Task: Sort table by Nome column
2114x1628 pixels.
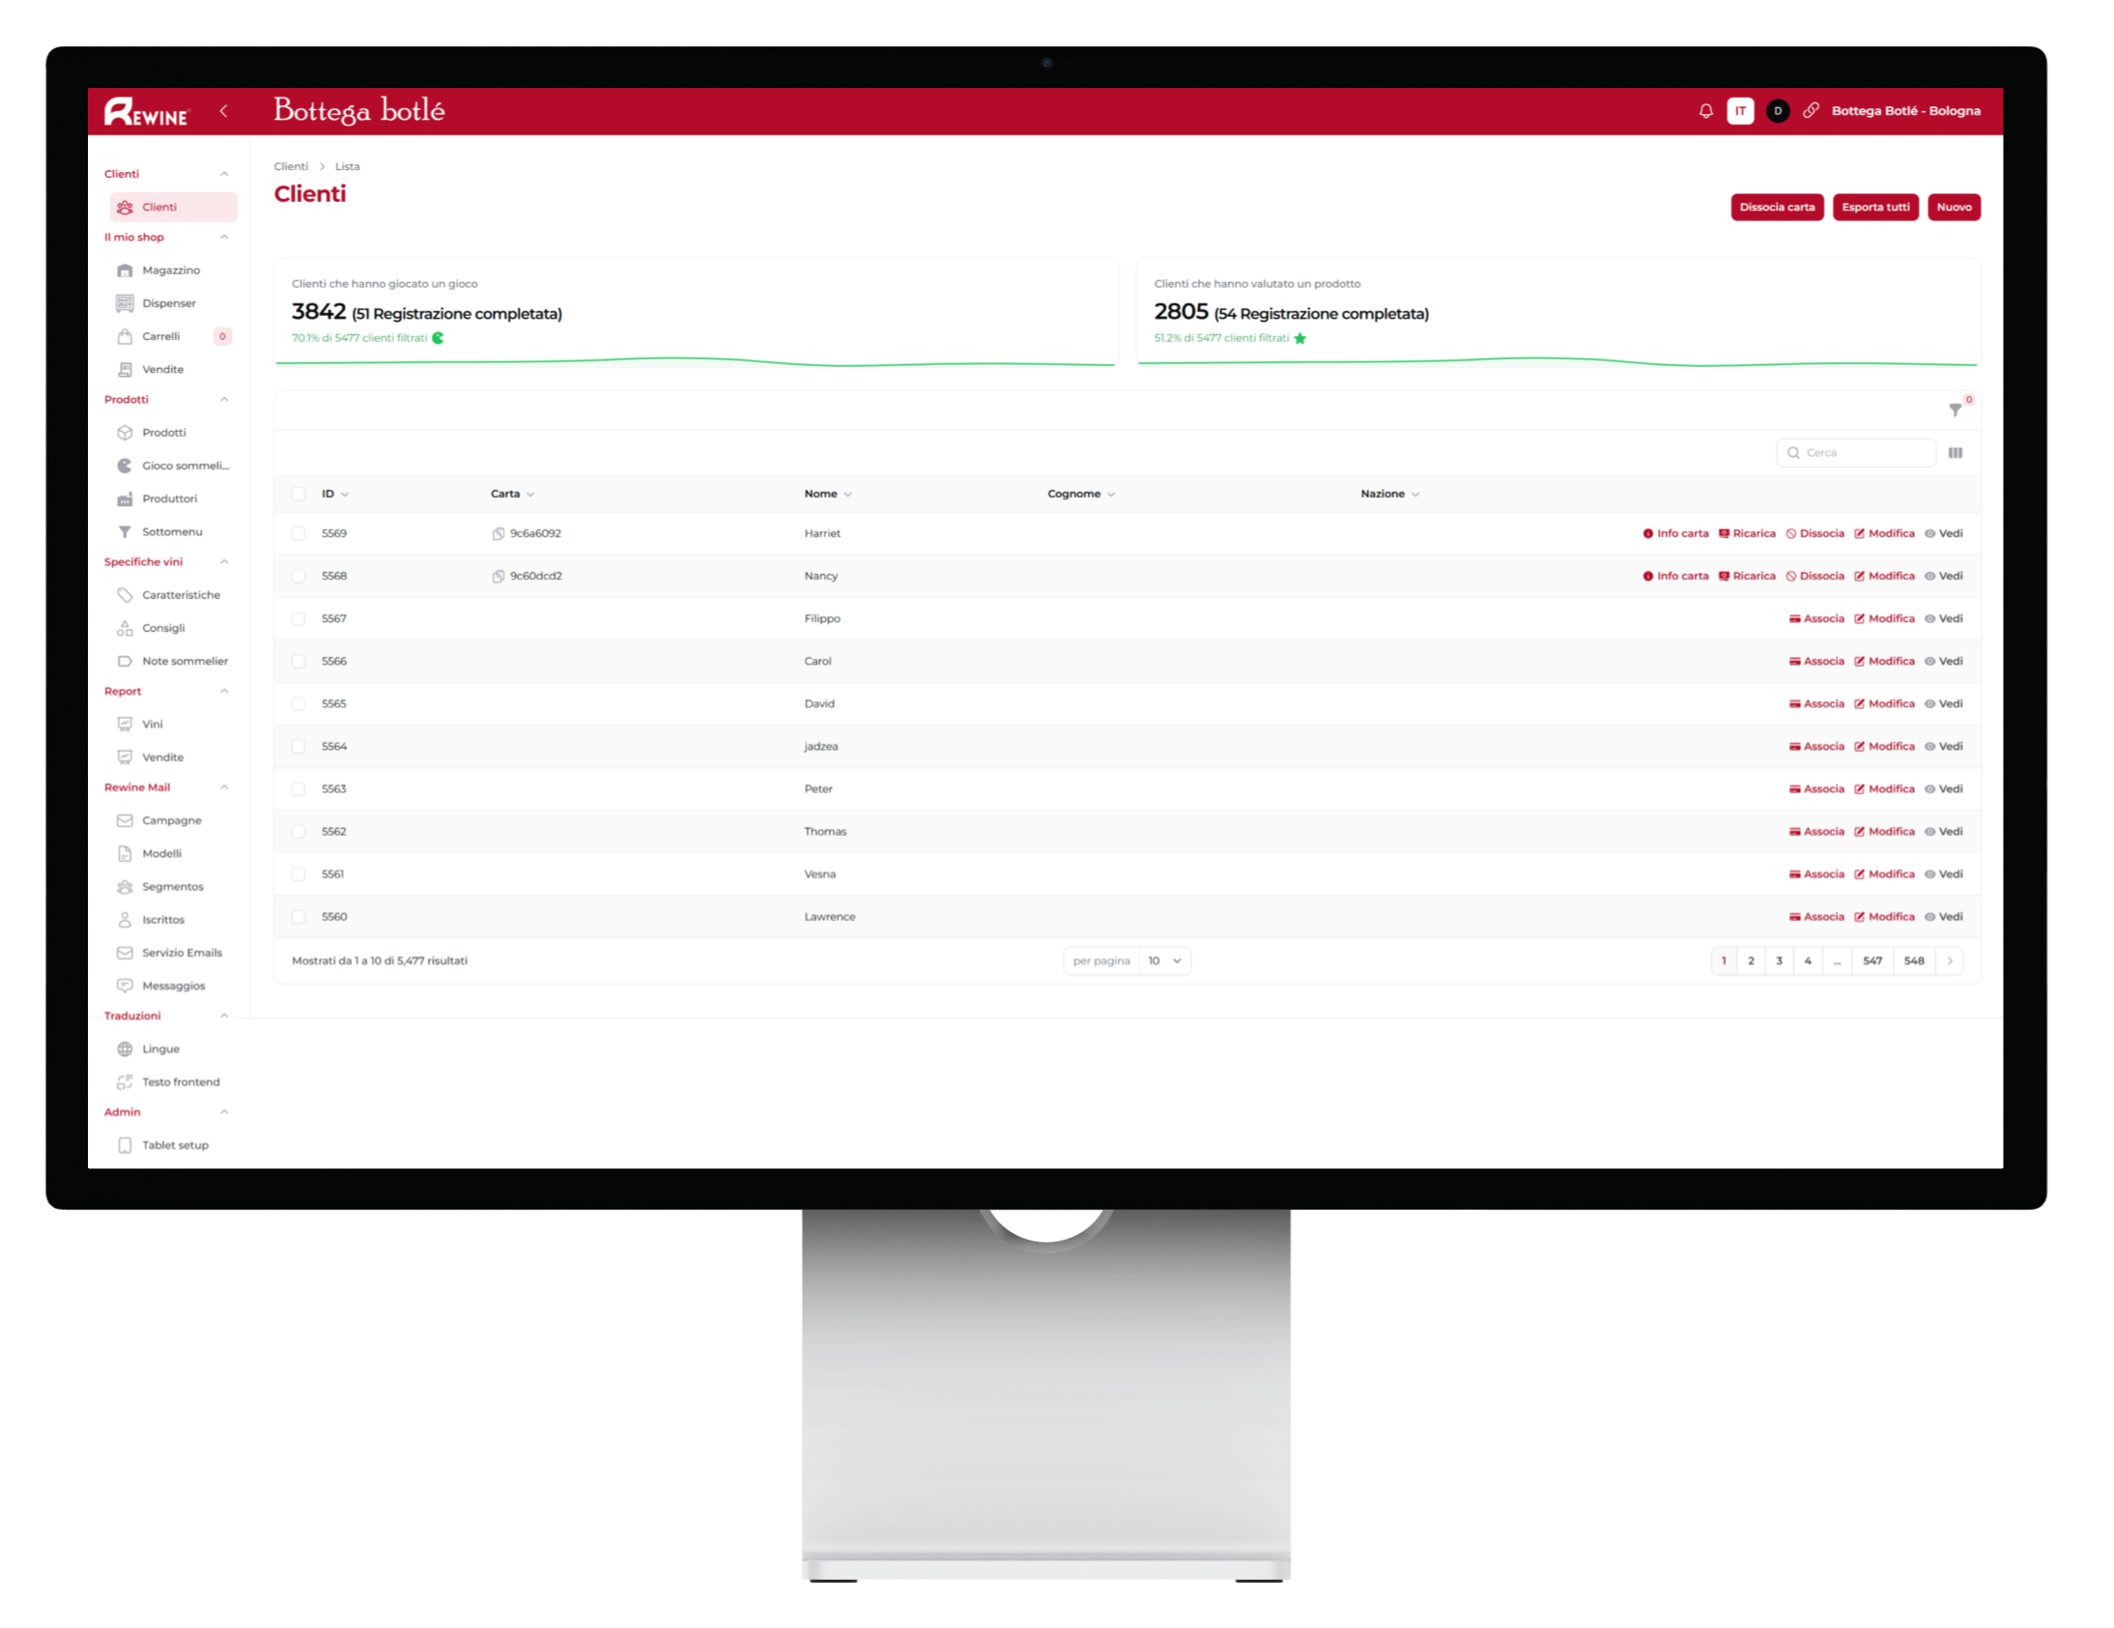Action: tap(828, 494)
